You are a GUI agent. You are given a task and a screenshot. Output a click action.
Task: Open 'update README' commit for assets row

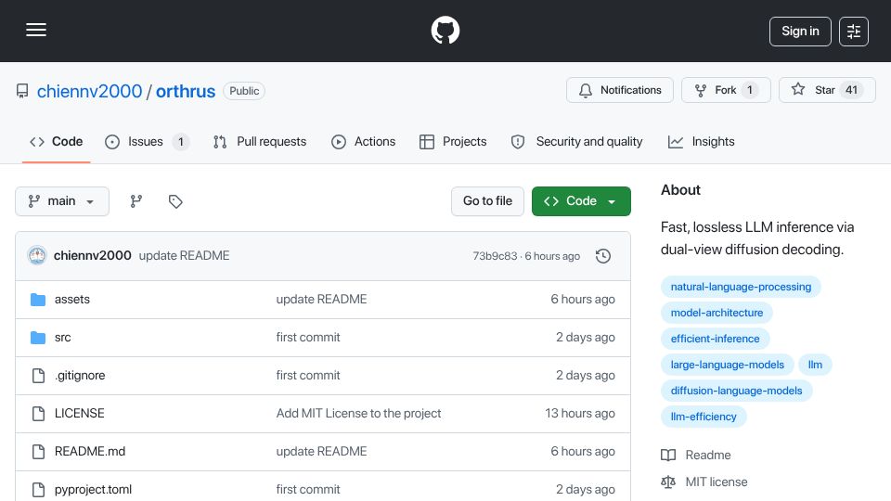click(322, 300)
